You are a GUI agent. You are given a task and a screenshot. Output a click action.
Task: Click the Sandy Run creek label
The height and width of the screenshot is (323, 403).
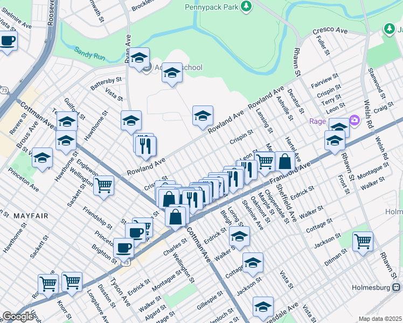(89, 53)
